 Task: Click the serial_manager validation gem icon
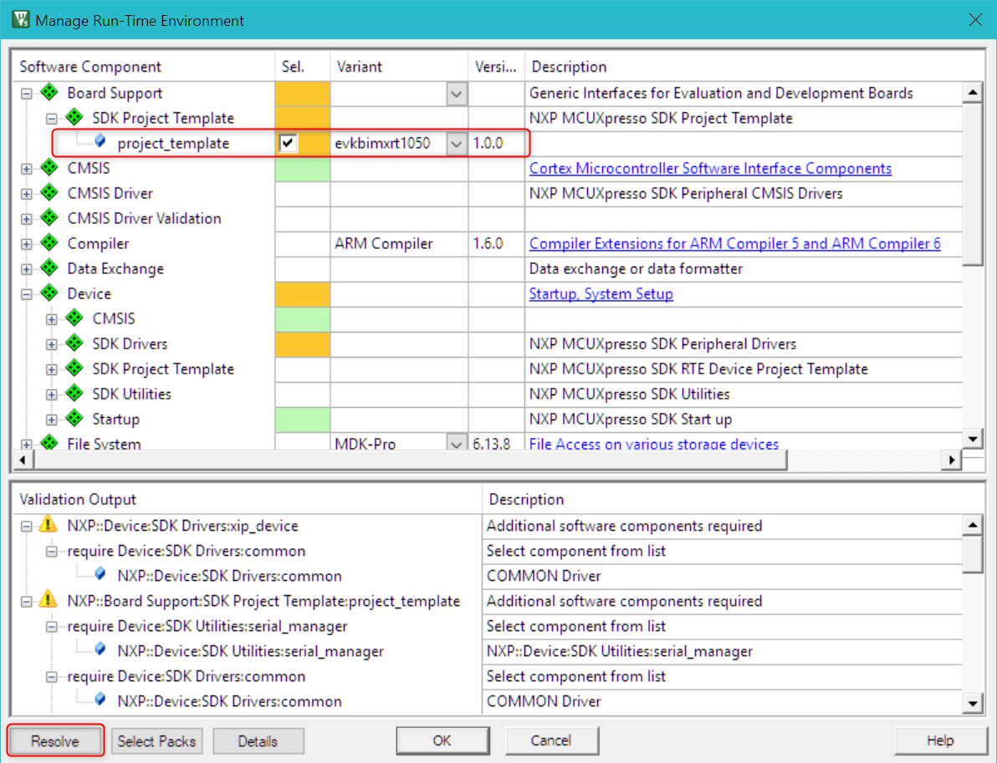[x=100, y=649]
